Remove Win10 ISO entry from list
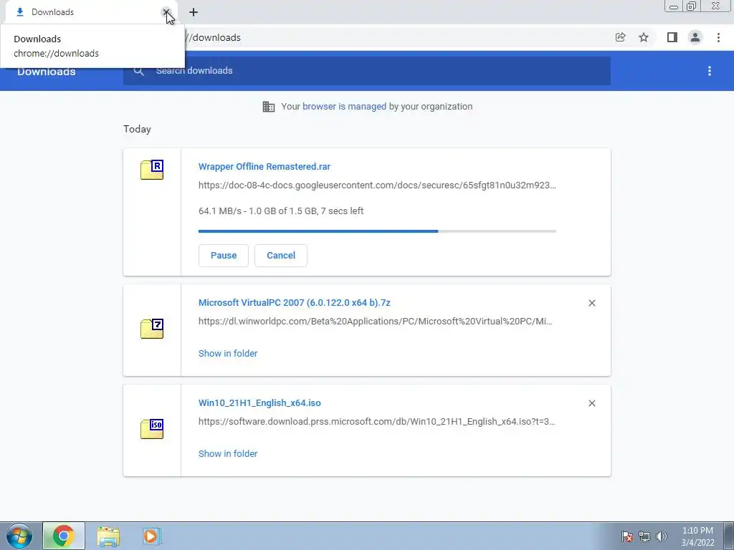The height and width of the screenshot is (550, 734). coord(591,403)
